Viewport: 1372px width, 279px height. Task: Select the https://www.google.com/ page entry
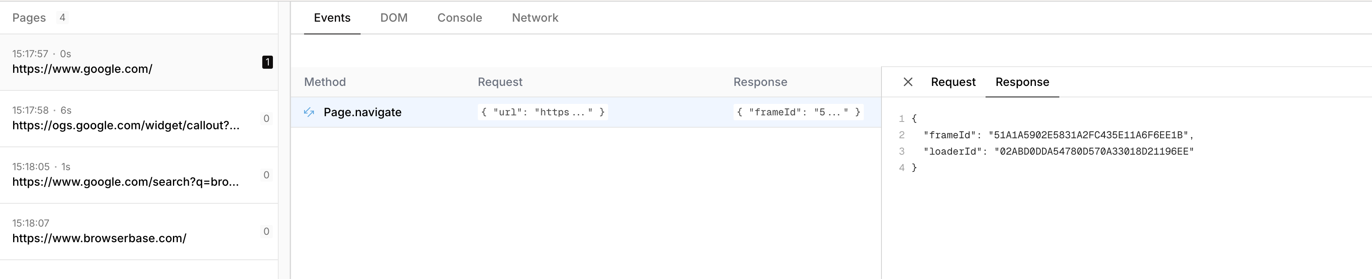point(139,62)
